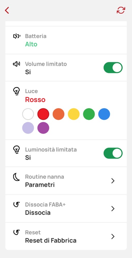Click the speaker volume icon
Viewport: 132px width, 258px height.
point(17,64)
